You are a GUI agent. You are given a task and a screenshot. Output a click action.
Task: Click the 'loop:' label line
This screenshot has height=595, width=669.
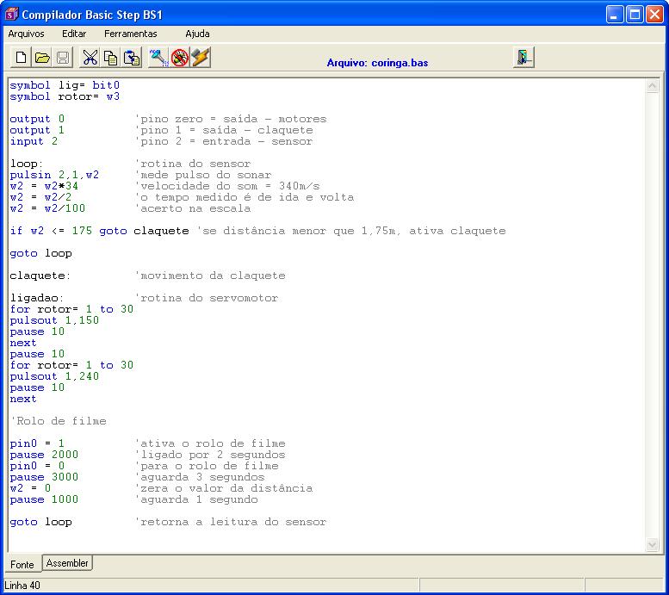[x=27, y=164]
